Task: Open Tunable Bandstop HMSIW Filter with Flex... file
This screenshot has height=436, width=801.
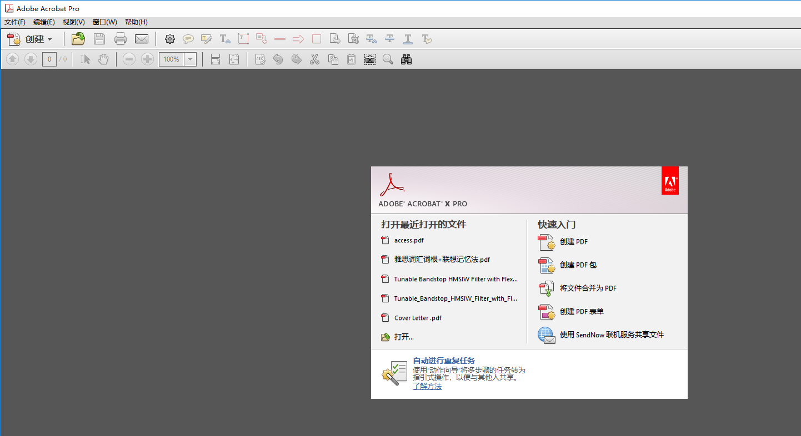Action: point(456,279)
